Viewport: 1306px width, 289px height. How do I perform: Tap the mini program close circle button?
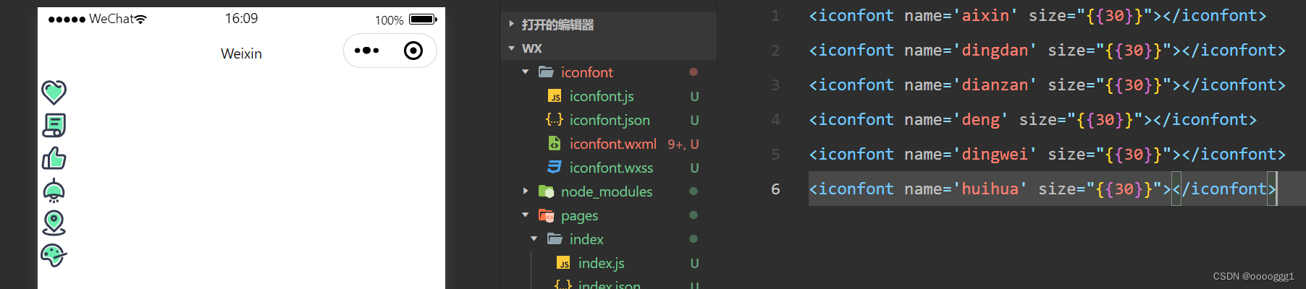[413, 51]
